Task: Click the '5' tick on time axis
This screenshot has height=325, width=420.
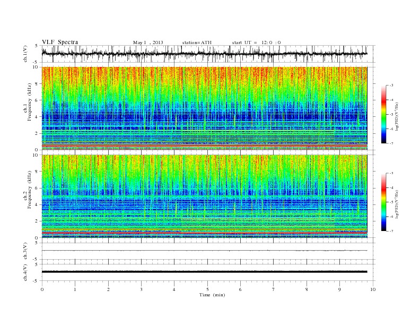Action: 207,289
